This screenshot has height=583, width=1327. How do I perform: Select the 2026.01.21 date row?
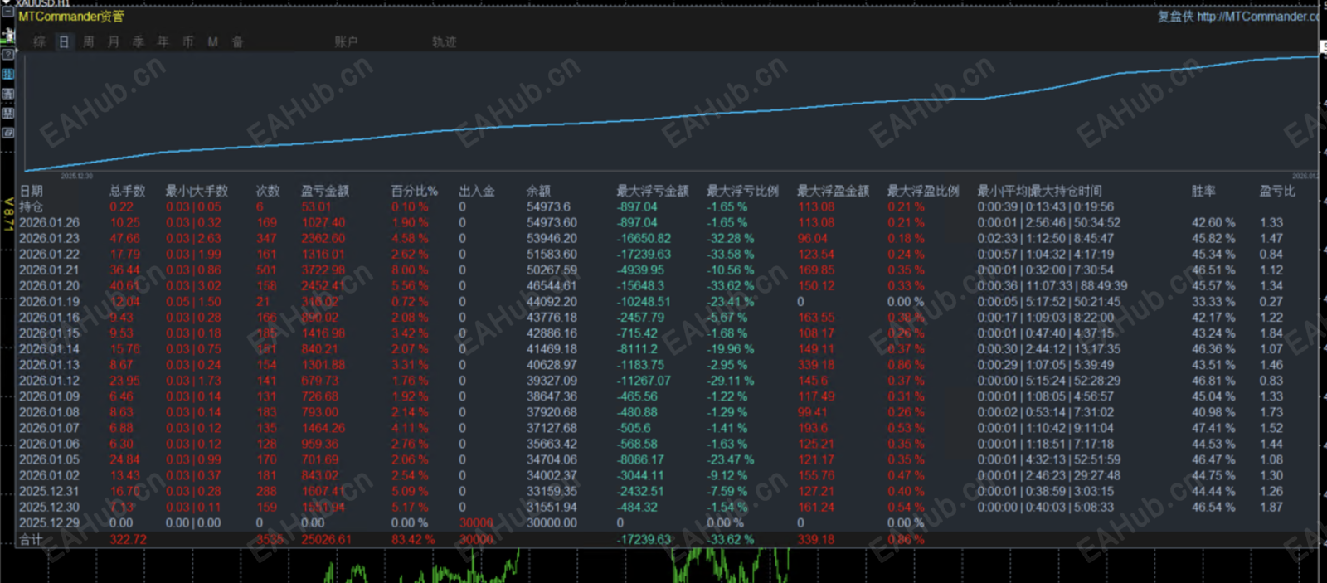point(50,270)
